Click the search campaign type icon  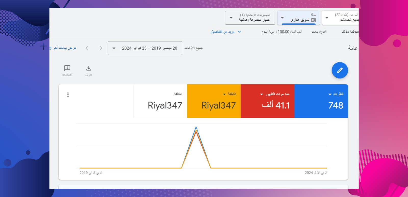(313, 20)
